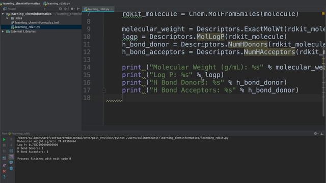Click MolLogP on line 10

coord(210,37)
